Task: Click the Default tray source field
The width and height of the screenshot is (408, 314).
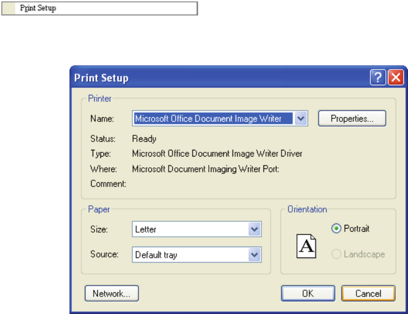Action: (x=189, y=254)
